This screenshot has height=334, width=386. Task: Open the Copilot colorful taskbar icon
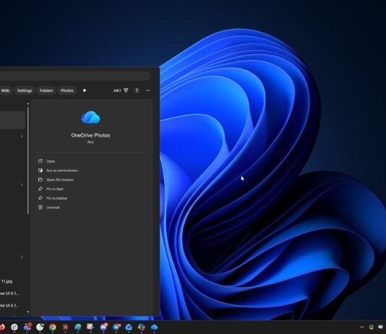pyautogui.click(x=141, y=327)
